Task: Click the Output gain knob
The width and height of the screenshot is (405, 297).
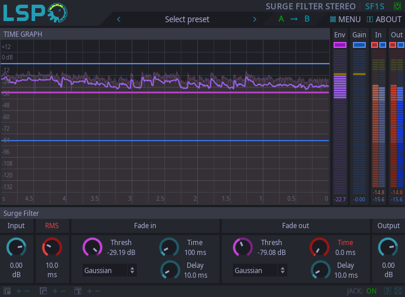Action: tap(388, 247)
